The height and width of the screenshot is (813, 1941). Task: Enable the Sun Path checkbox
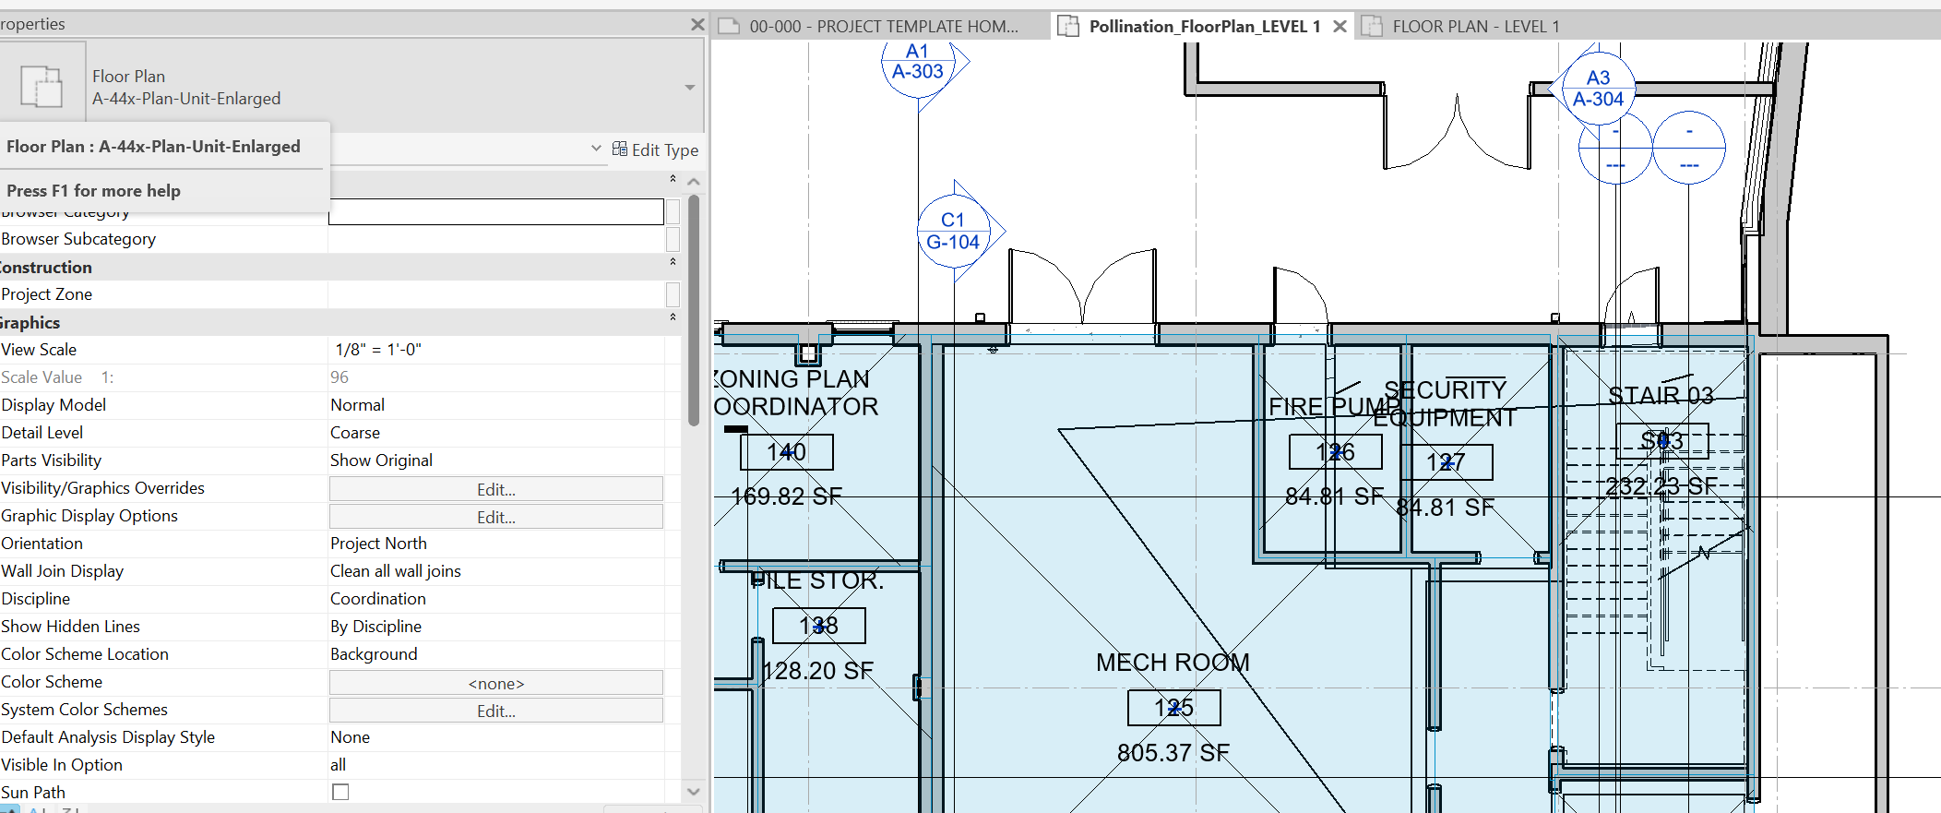point(340,792)
